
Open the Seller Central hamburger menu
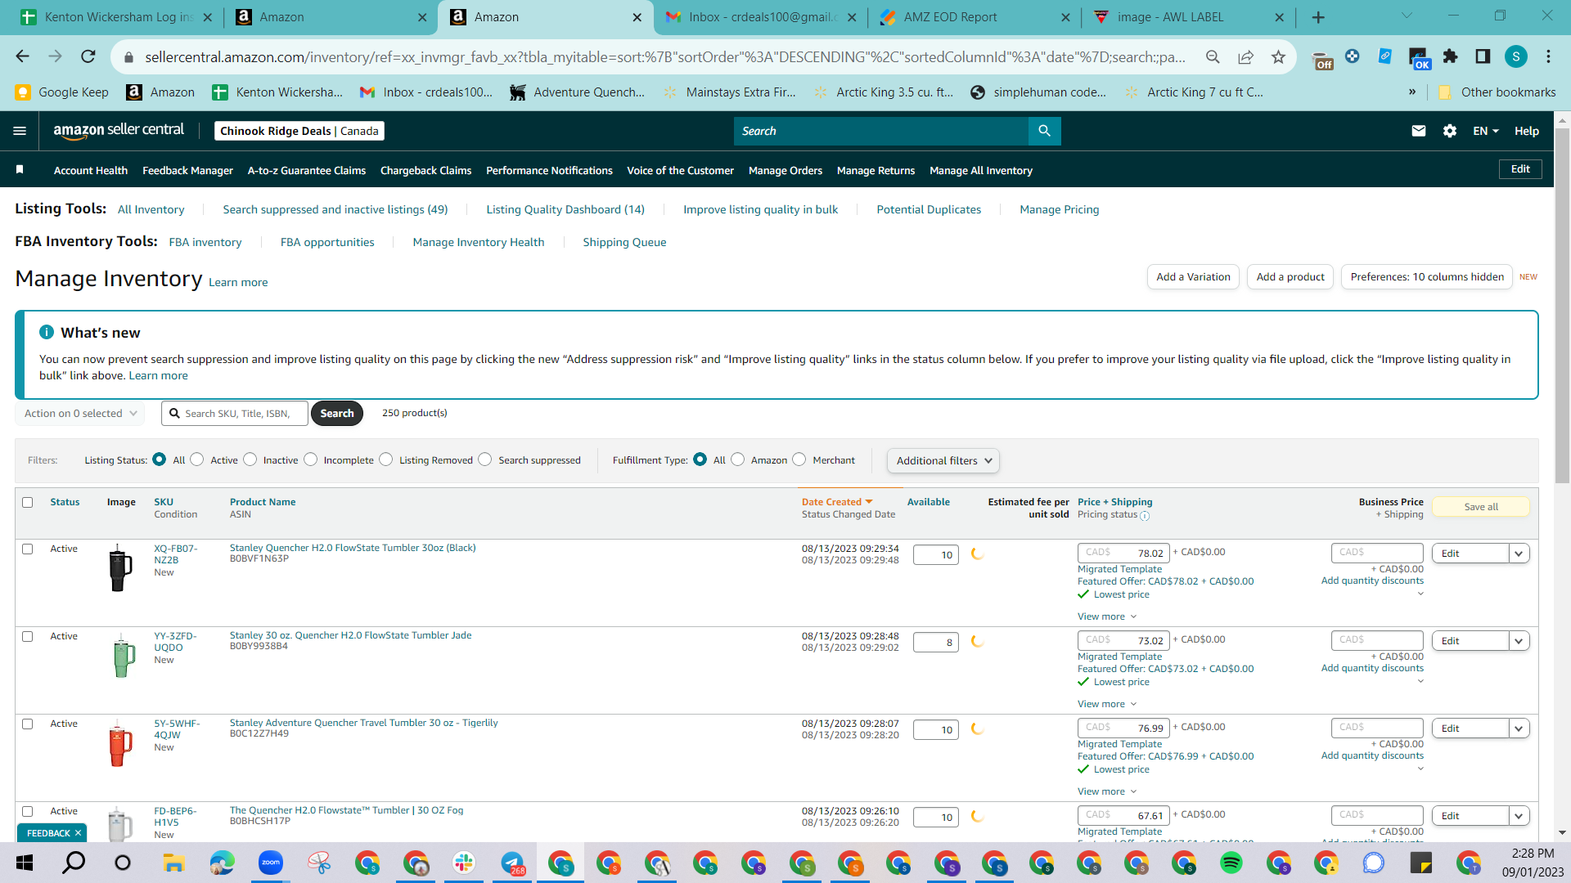point(20,131)
